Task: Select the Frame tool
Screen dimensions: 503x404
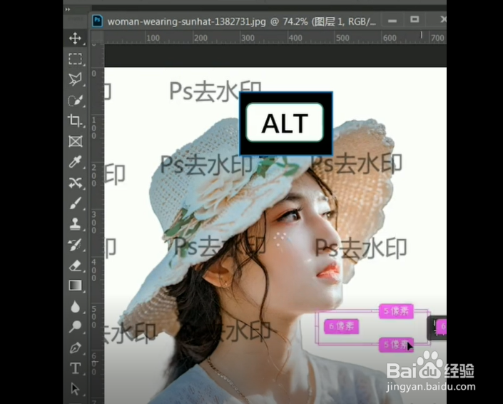Action: [75, 141]
